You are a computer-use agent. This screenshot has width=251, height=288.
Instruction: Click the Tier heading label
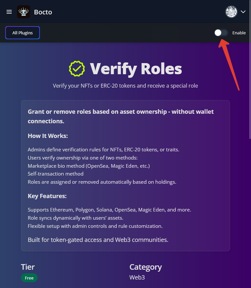click(28, 267)
